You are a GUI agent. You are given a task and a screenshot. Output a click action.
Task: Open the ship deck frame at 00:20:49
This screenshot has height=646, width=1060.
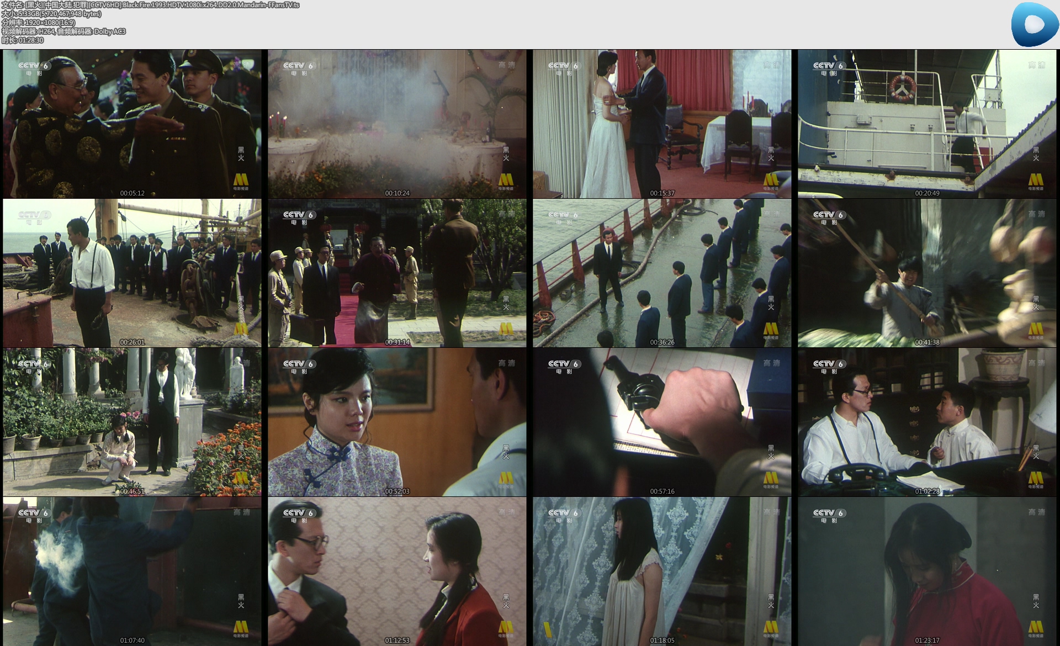[x=927, y=124]
